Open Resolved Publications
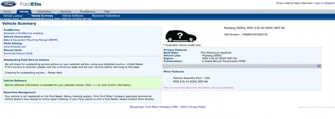This screenshot has height=119, width=335. pos(106,16)
